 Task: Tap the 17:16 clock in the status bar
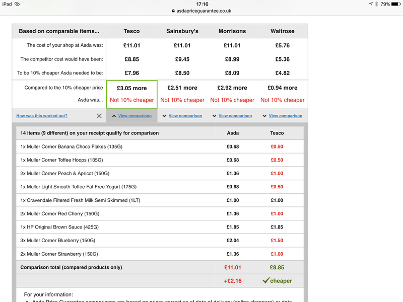coord(203,4)
